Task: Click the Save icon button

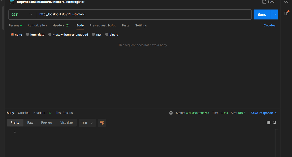Action: coord(264,2)
